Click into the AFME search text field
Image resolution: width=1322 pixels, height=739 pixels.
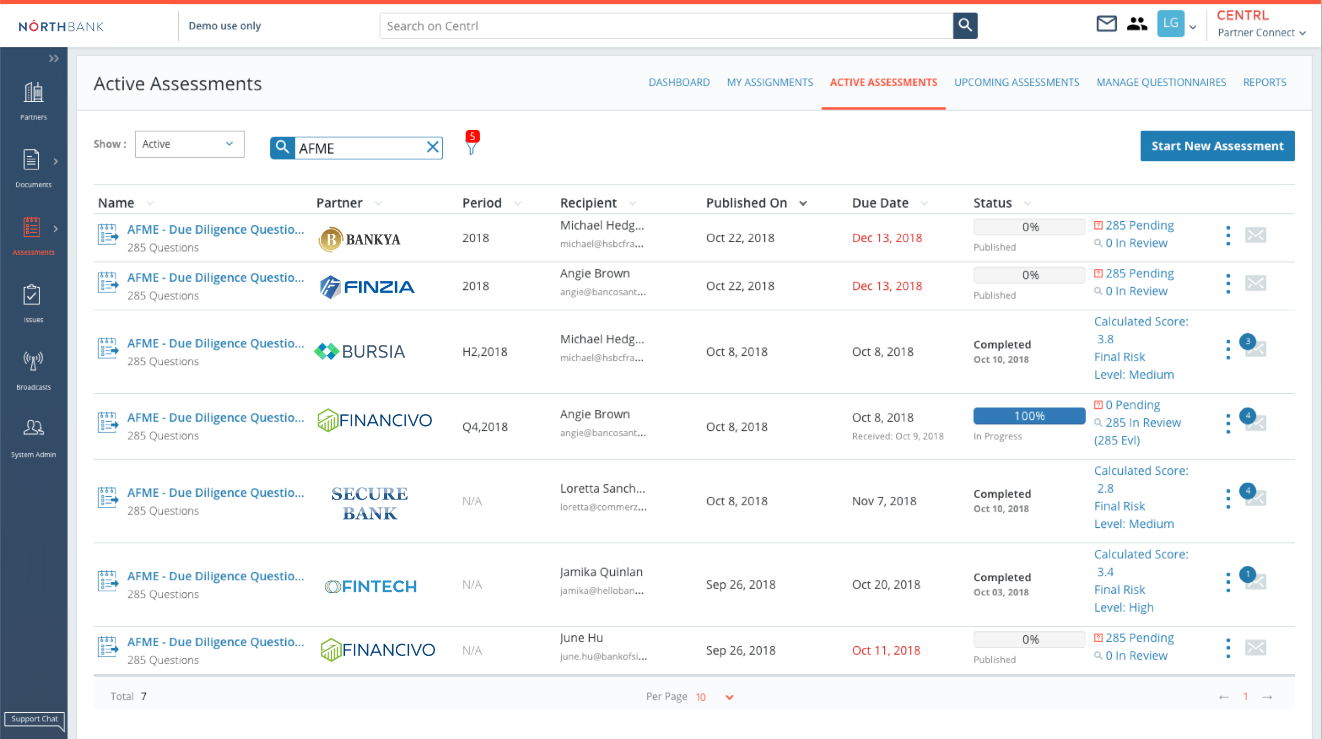point(360,148)
